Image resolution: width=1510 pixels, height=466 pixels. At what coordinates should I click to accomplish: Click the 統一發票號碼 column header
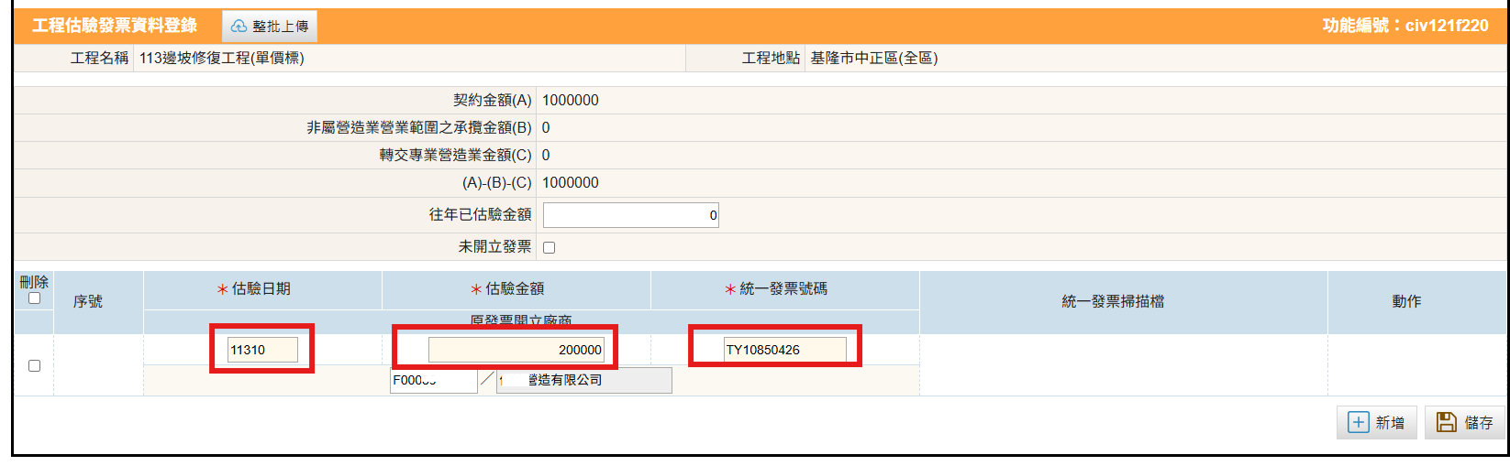[x=783, y=288]
